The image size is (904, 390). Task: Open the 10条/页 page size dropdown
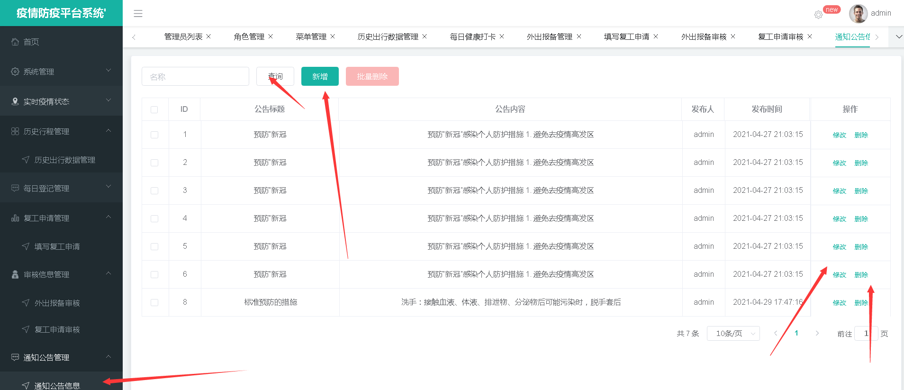click(x=733, y=333)
